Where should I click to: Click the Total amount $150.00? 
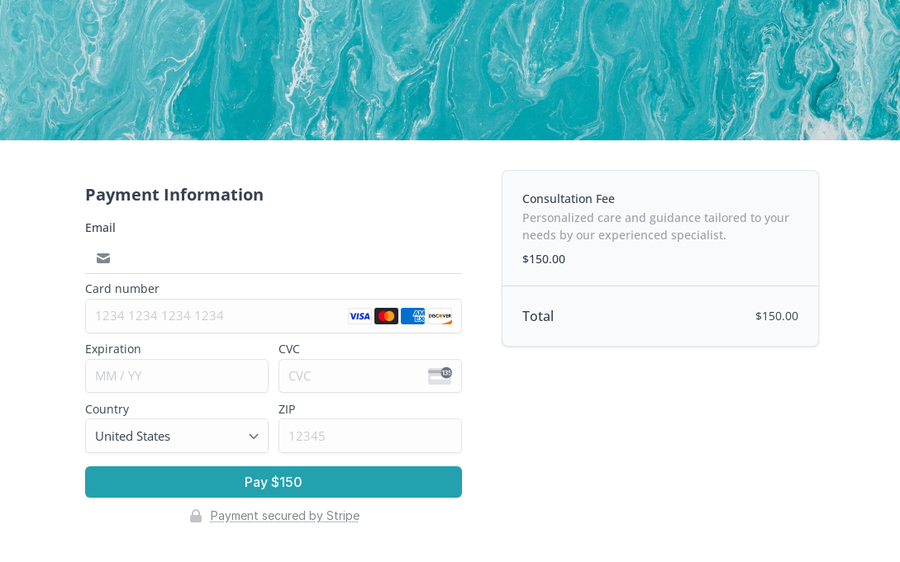(x=776, y=316)
